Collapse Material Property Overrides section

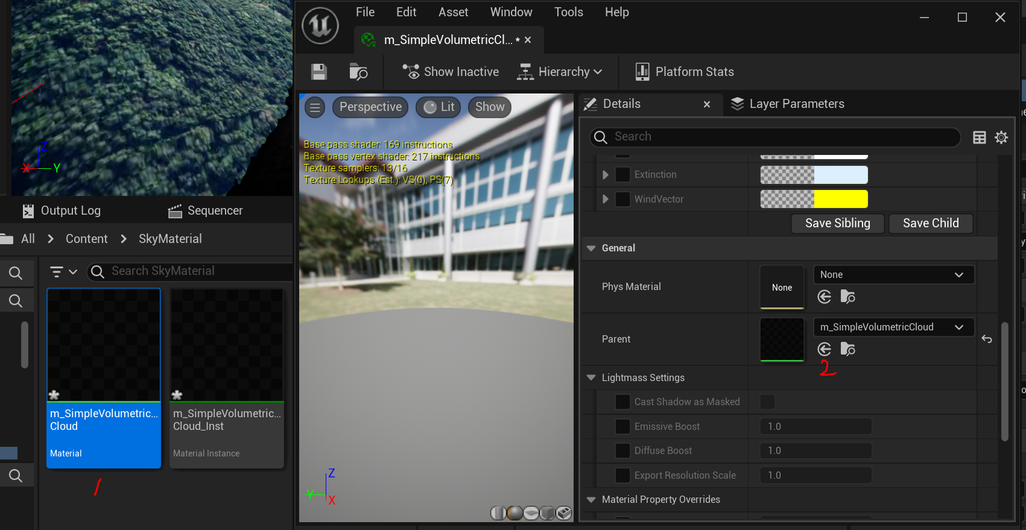pyautogui.click(x=591, y=500)
